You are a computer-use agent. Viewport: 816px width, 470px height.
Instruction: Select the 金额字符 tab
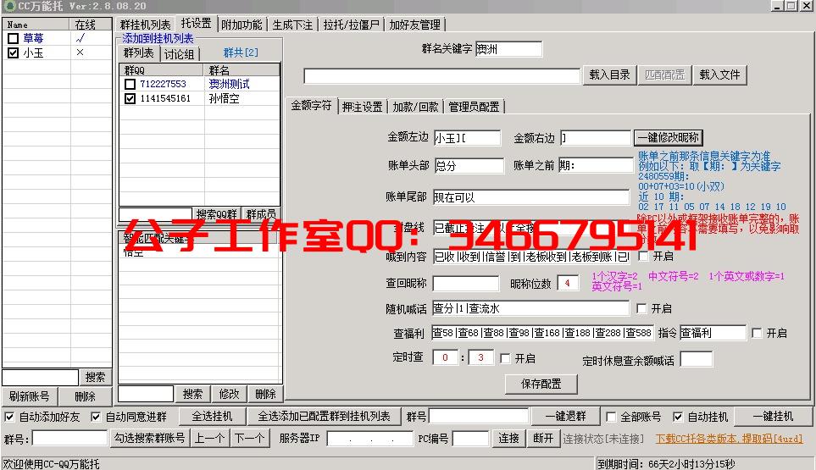311,105
